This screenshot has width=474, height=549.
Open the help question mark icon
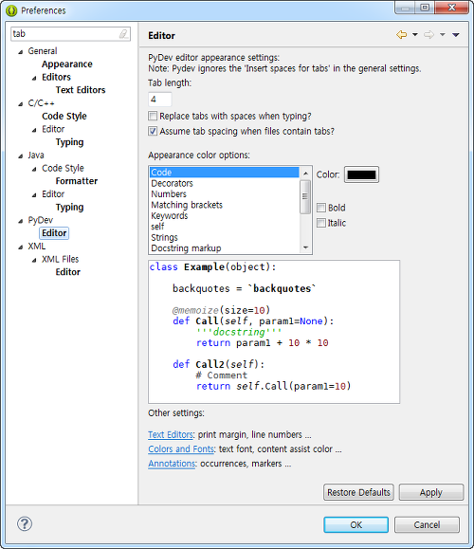point(25,523)
